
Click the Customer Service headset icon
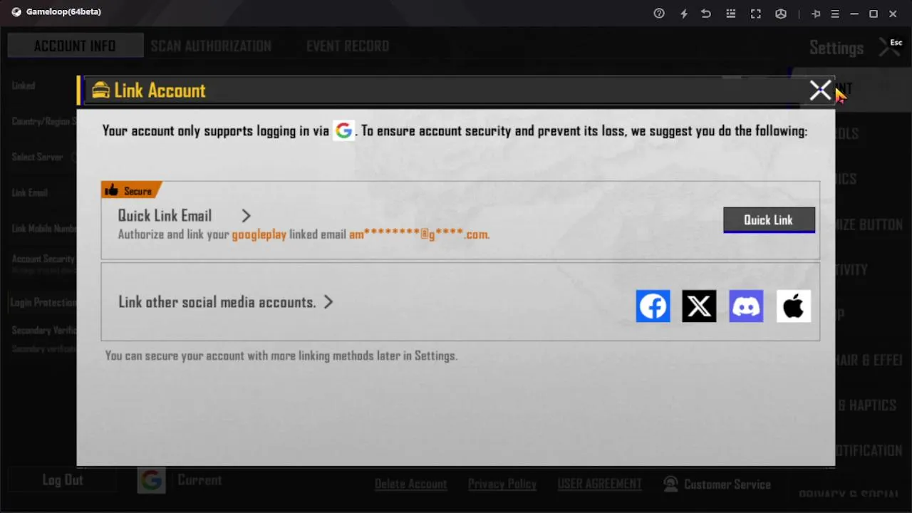[670, 484]
